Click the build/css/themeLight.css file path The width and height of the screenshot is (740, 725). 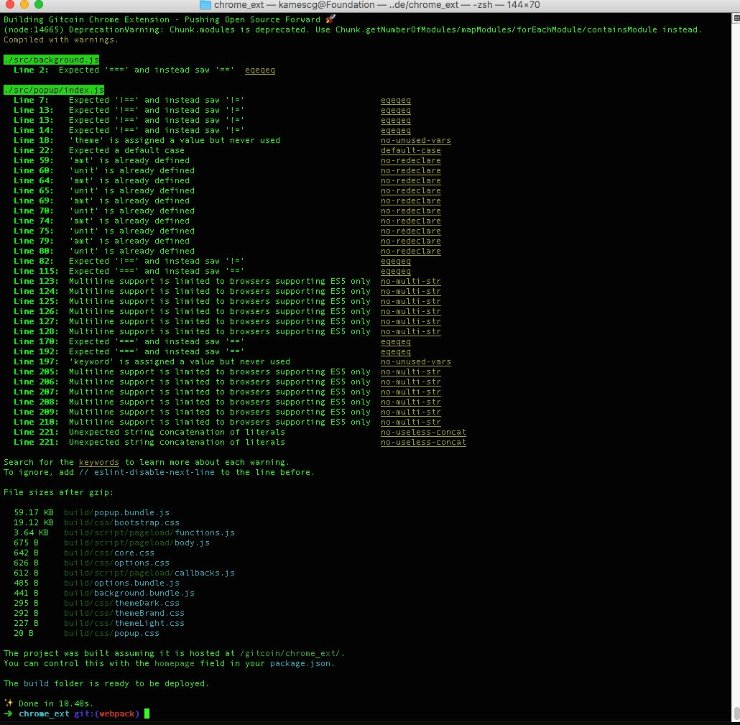[124, 623]
